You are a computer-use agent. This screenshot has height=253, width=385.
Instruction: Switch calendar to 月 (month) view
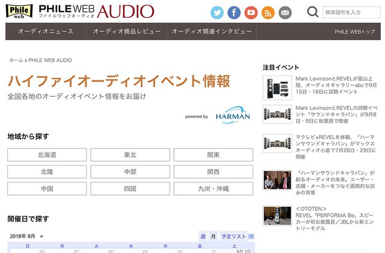[213, 236]
